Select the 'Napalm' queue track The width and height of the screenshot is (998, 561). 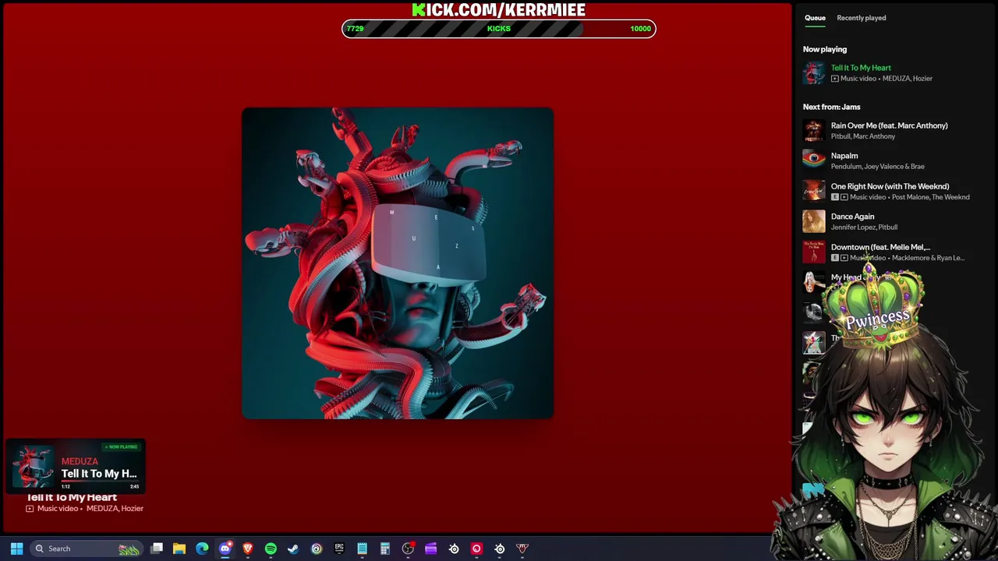[x=844, y=156]
